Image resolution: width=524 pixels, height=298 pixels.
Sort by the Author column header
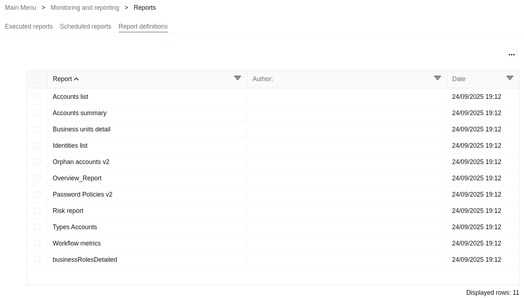coord(263,79)
